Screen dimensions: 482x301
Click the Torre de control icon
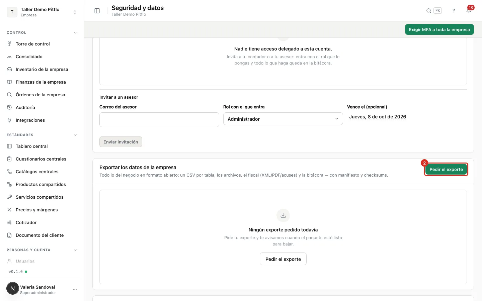coord(9,44)
